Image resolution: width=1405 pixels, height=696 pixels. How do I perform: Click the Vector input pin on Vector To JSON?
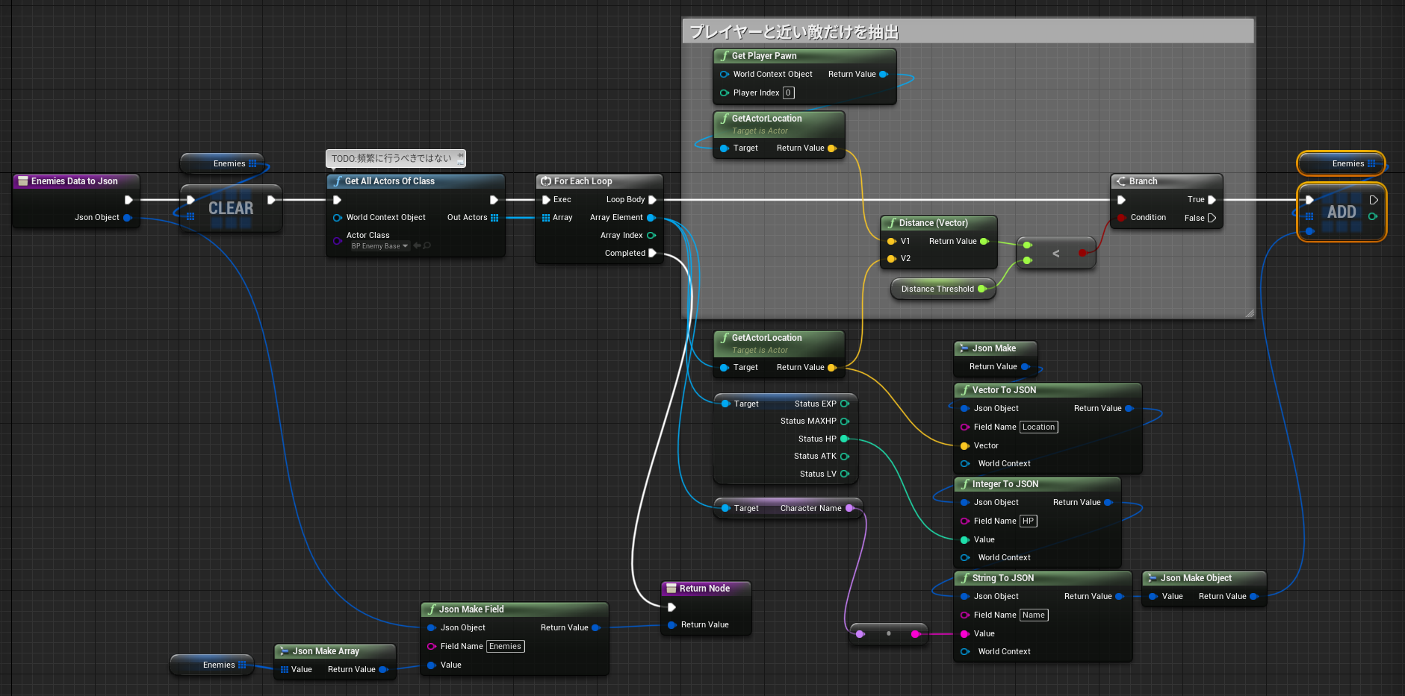tap(964, 446)
